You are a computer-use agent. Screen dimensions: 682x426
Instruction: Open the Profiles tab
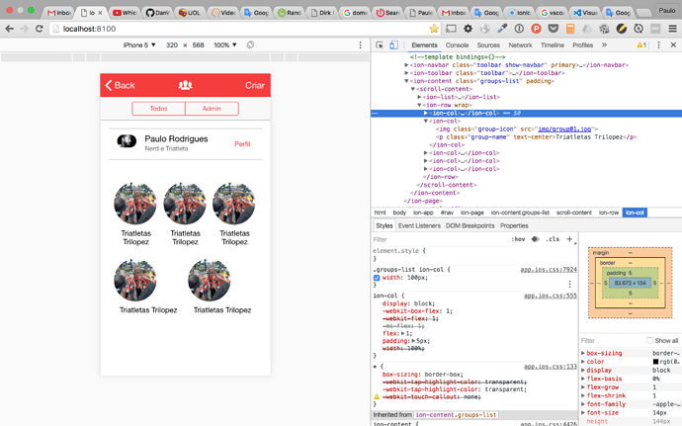pyautogui.click(x=583, y=44)
